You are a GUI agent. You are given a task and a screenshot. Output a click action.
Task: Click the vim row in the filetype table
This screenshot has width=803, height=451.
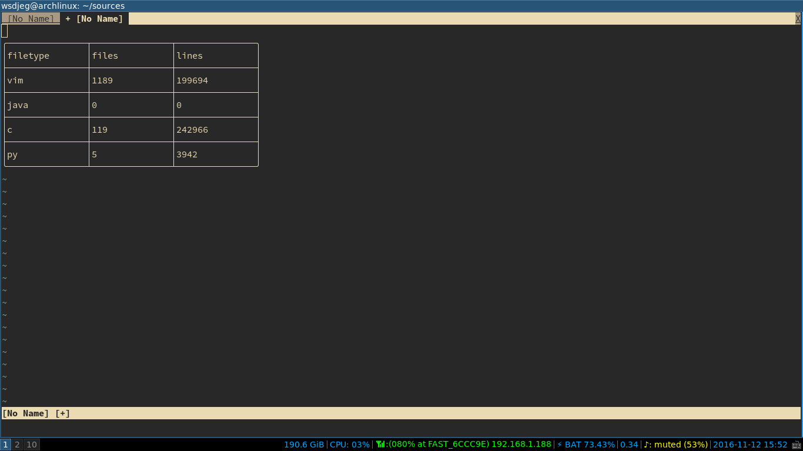tap(15, 80)
